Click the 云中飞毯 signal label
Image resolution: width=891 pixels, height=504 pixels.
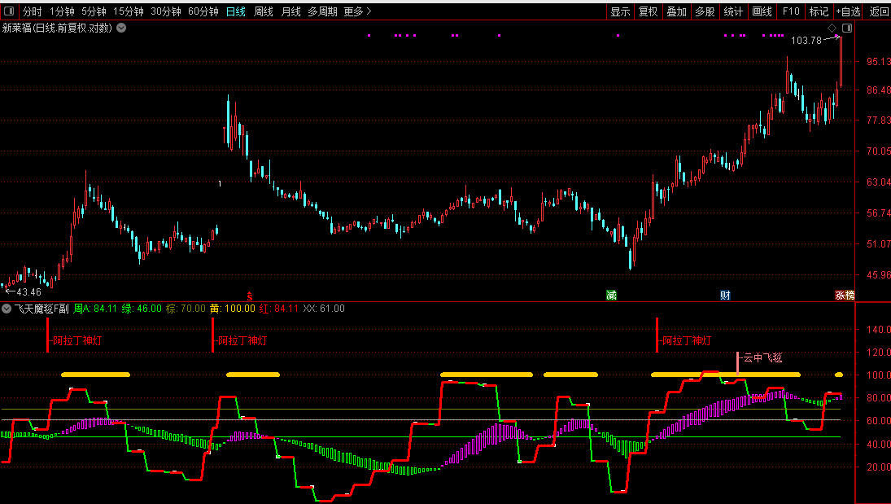(762, 357)
